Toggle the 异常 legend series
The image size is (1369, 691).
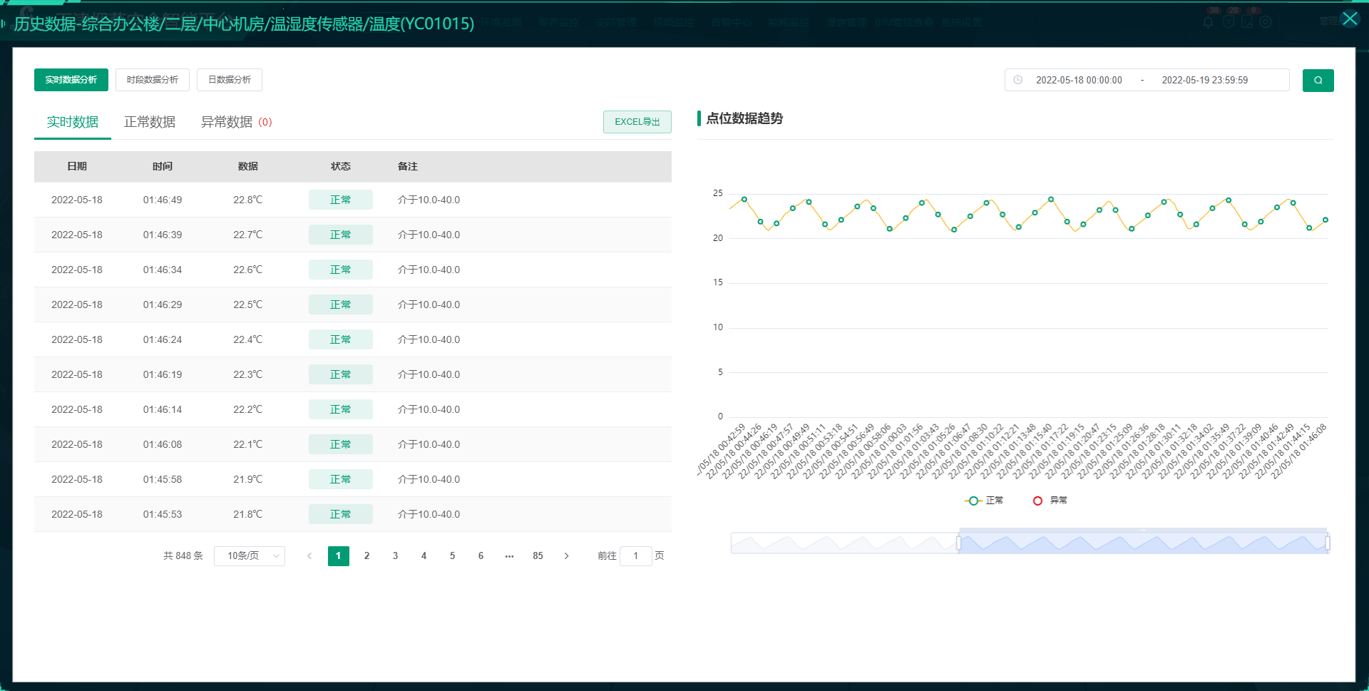tap(1050, 501)
